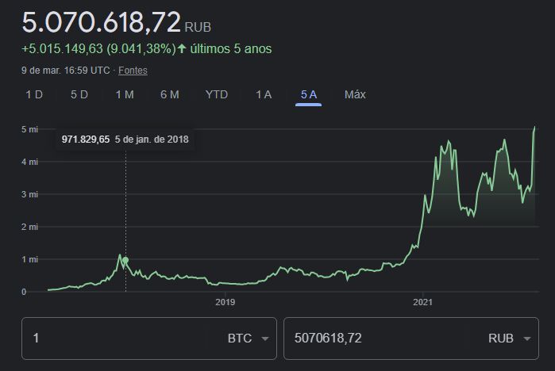This screenshot has height=371, width=555.
Task: Click the chart line's latest peak
Action: coord(534,127)
